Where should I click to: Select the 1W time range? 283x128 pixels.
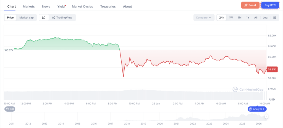coord(231,17)
